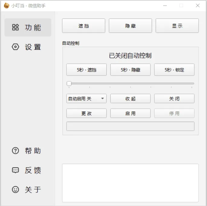Click the hexagon settings icon beside 设置

pos(15,47)
